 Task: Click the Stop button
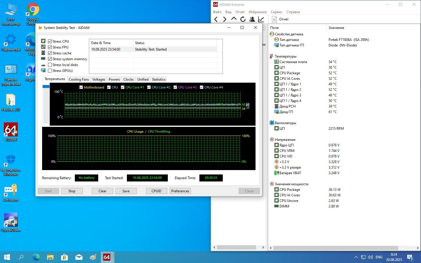[72, 191]
